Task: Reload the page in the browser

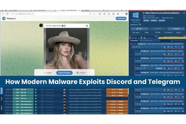Action: (x=7, y=14)
